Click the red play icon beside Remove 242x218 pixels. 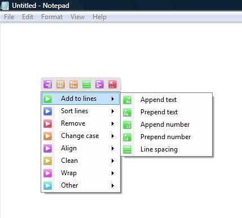pos(47,123)
